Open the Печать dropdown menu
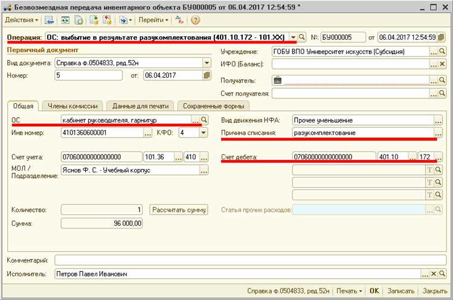Viewport: 453px width, 300px height. point(349,291)
